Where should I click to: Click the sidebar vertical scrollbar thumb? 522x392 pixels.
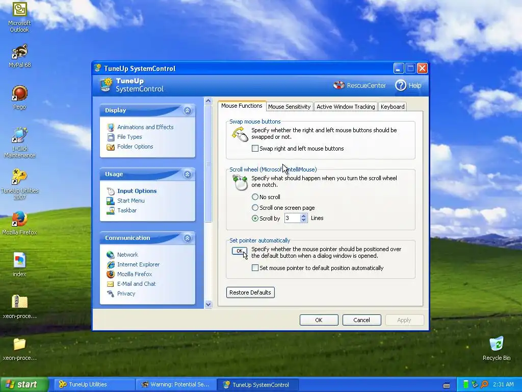[x=208, y=164]
